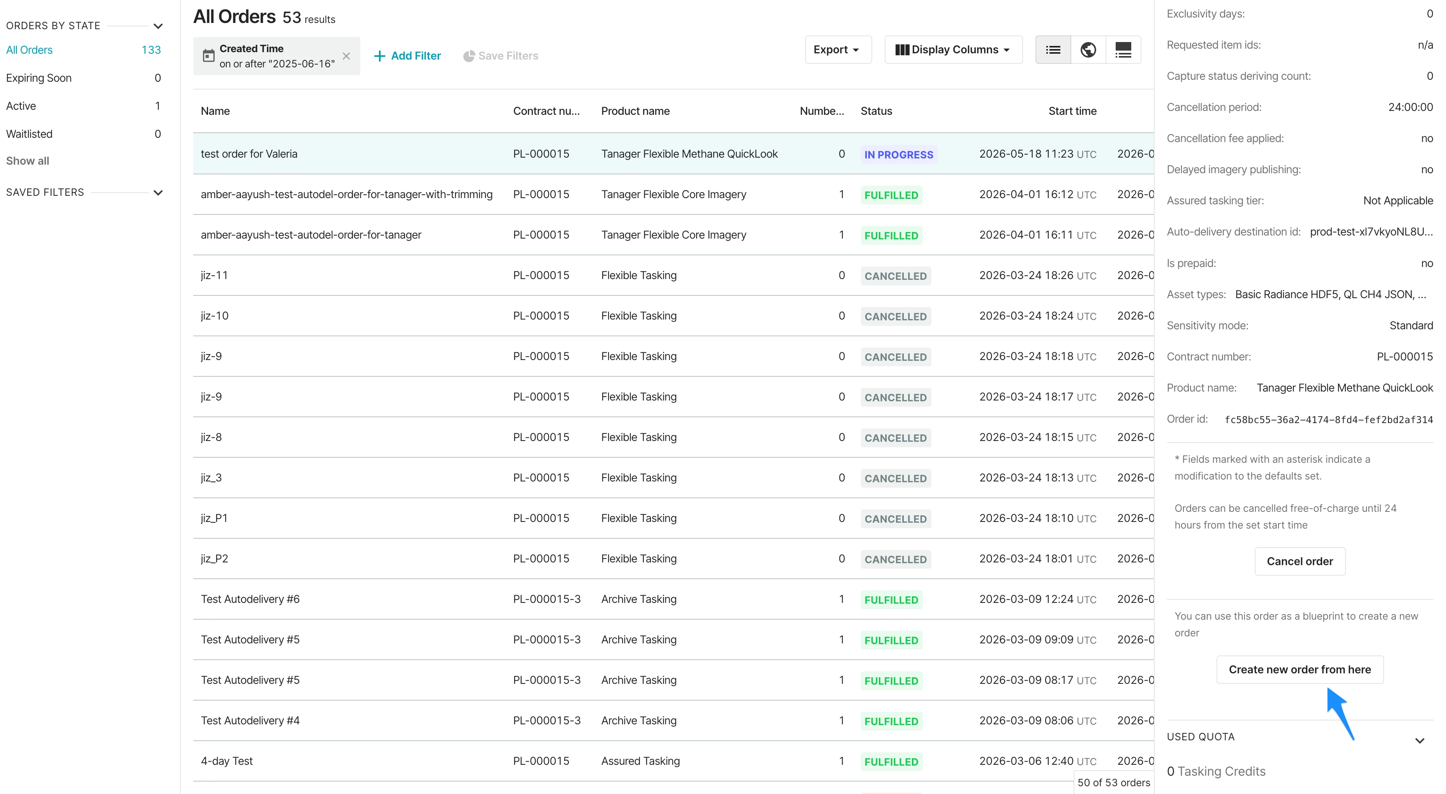Open the Created Time filter chip

point(276,56)
